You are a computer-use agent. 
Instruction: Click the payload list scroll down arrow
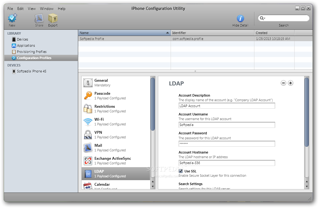[153, 186]
